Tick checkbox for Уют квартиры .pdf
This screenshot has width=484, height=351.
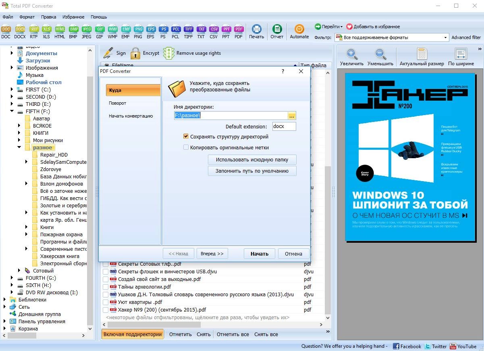106,302
